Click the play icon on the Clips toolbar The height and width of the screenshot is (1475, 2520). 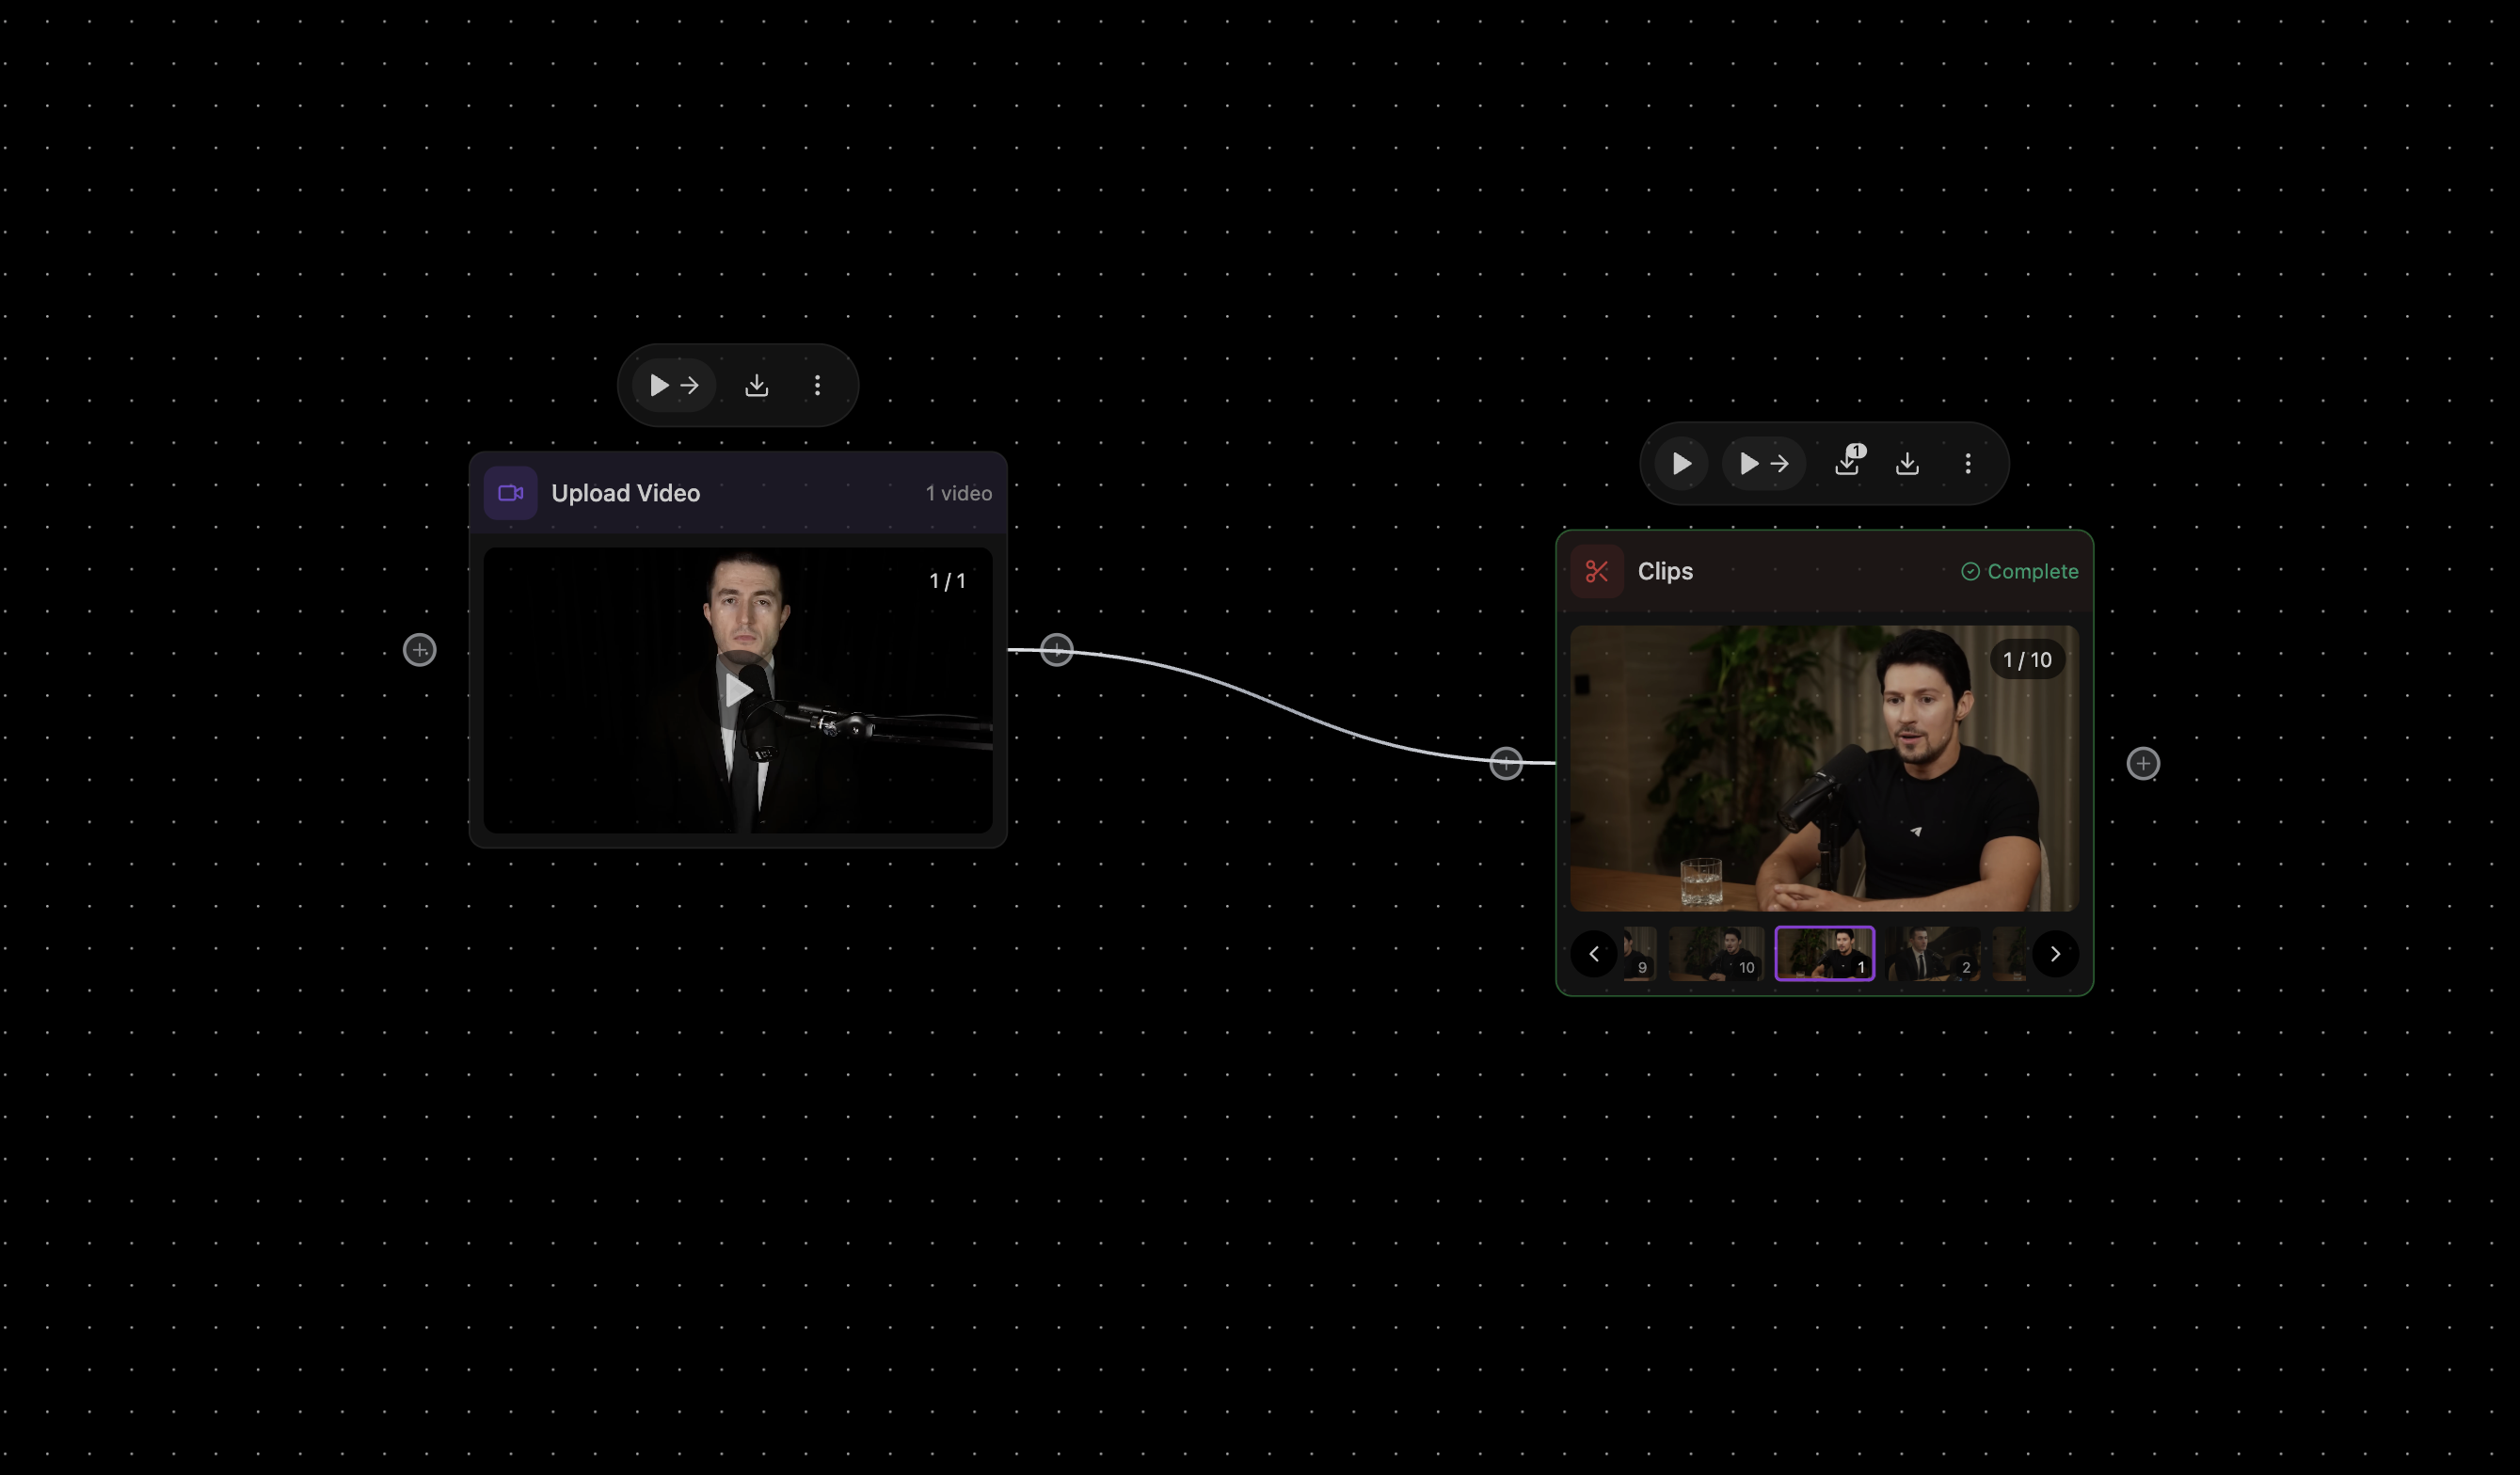point(1680,463)
